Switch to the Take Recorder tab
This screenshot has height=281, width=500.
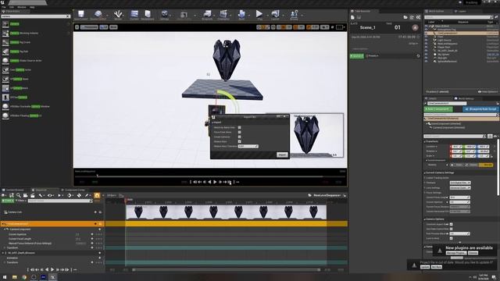coord(362,11)
